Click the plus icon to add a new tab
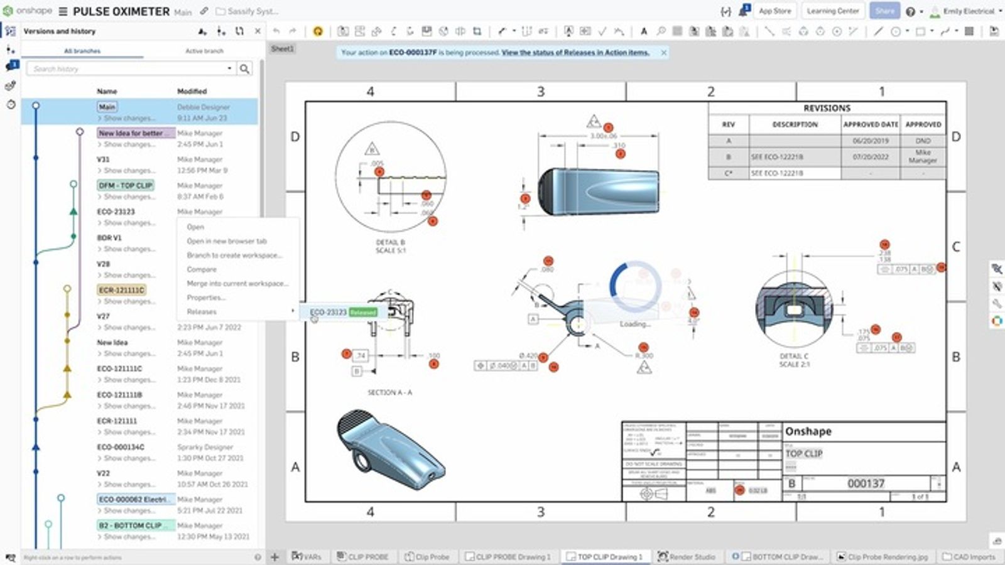This screenshot has height=565, width=1005. (x=274, y=556)
